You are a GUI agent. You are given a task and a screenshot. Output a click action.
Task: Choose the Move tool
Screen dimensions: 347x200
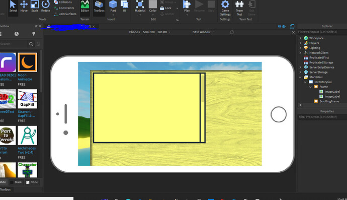(24, 6)
